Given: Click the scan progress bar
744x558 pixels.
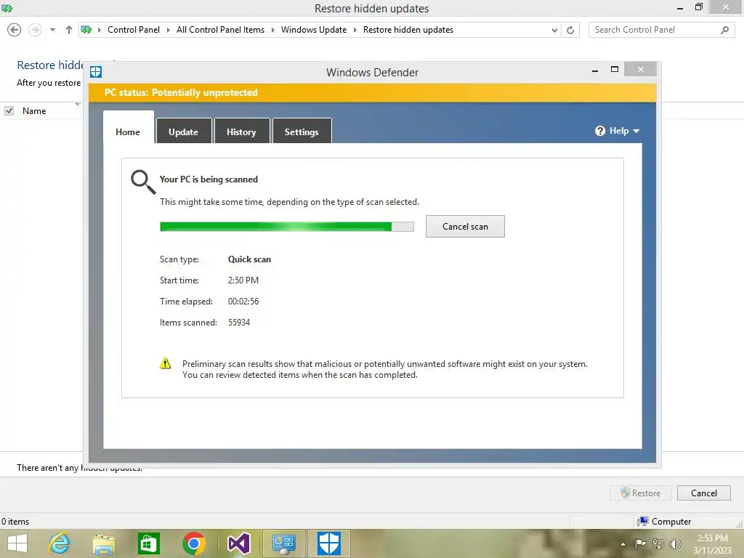Looking at the screenshot, I should [x=286, y=227].
